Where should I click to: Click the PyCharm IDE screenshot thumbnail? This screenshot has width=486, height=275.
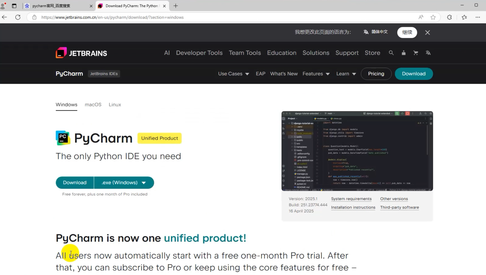click(357, 151)
